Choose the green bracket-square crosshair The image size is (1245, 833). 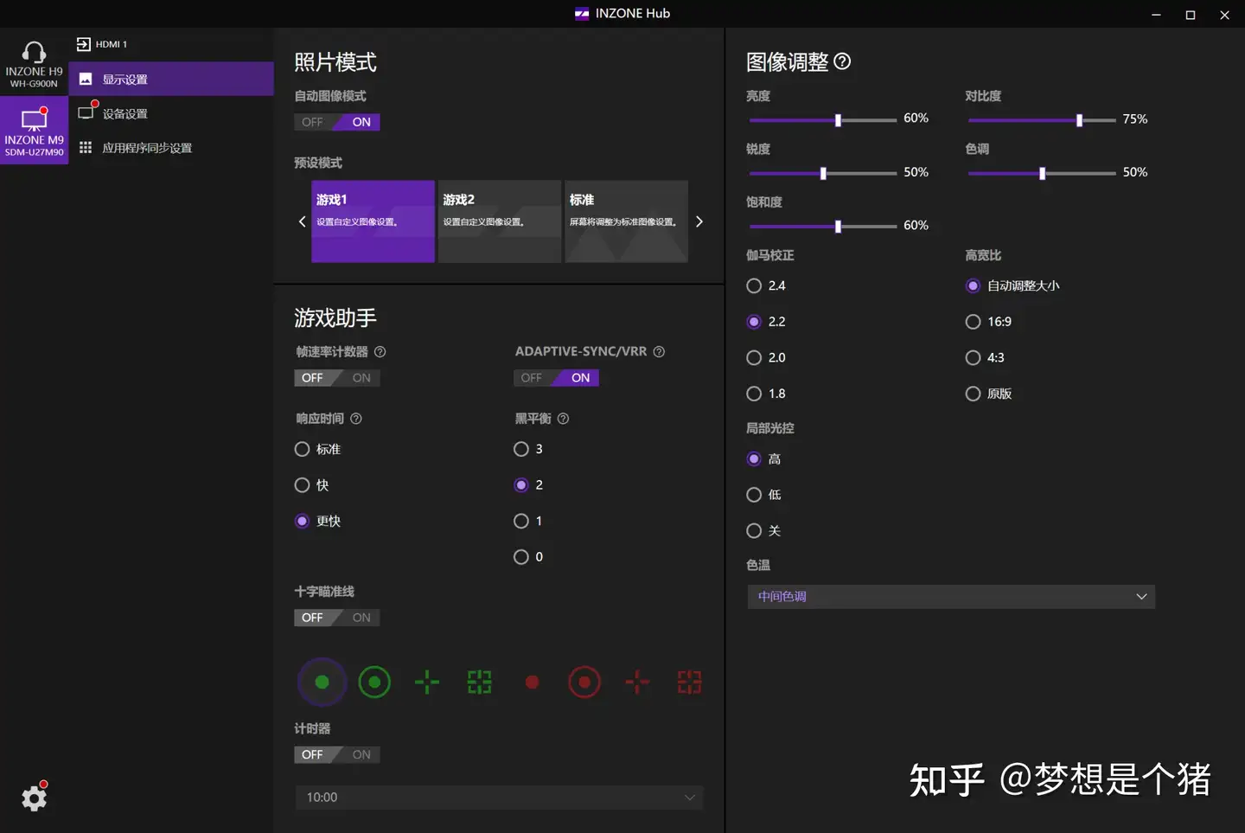[x=479, y=682]
